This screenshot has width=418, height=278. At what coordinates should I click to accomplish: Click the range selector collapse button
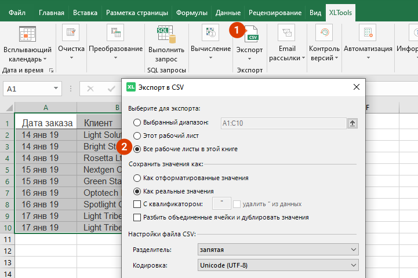(352, 122)
